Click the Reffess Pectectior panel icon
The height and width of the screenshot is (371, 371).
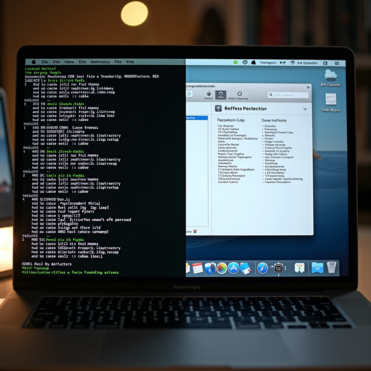(x=218, y=108)
